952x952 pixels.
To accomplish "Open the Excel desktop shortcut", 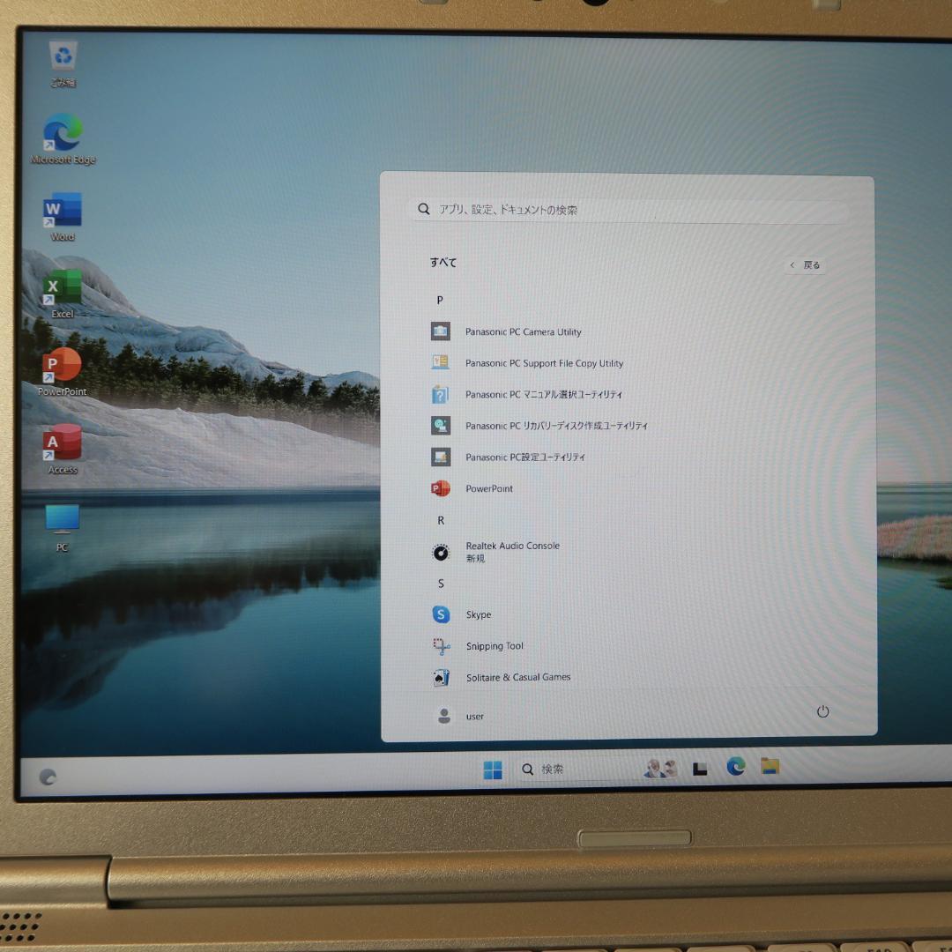I will [63, 294].
